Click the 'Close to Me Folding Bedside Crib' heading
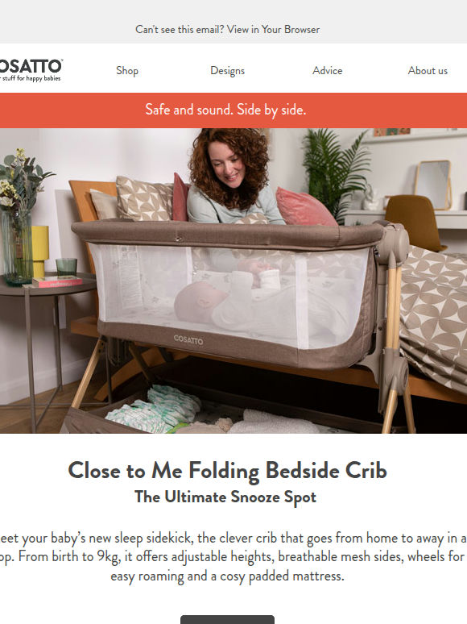467x624 pixels. pos(227,471)
